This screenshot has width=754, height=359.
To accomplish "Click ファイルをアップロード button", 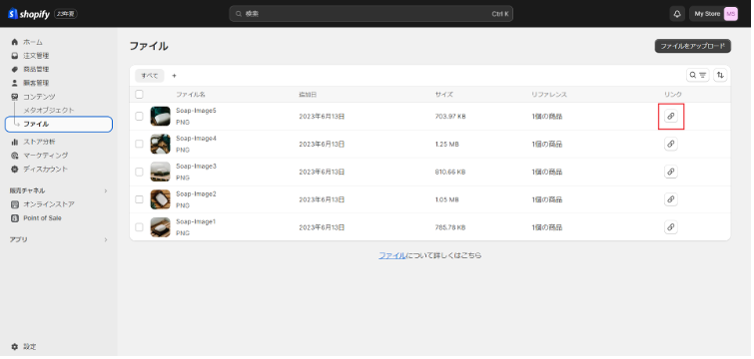I will click(692, 46).
